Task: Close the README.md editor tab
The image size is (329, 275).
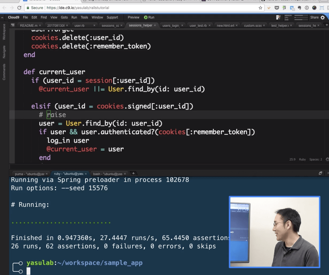Action: tap(40, 25)
